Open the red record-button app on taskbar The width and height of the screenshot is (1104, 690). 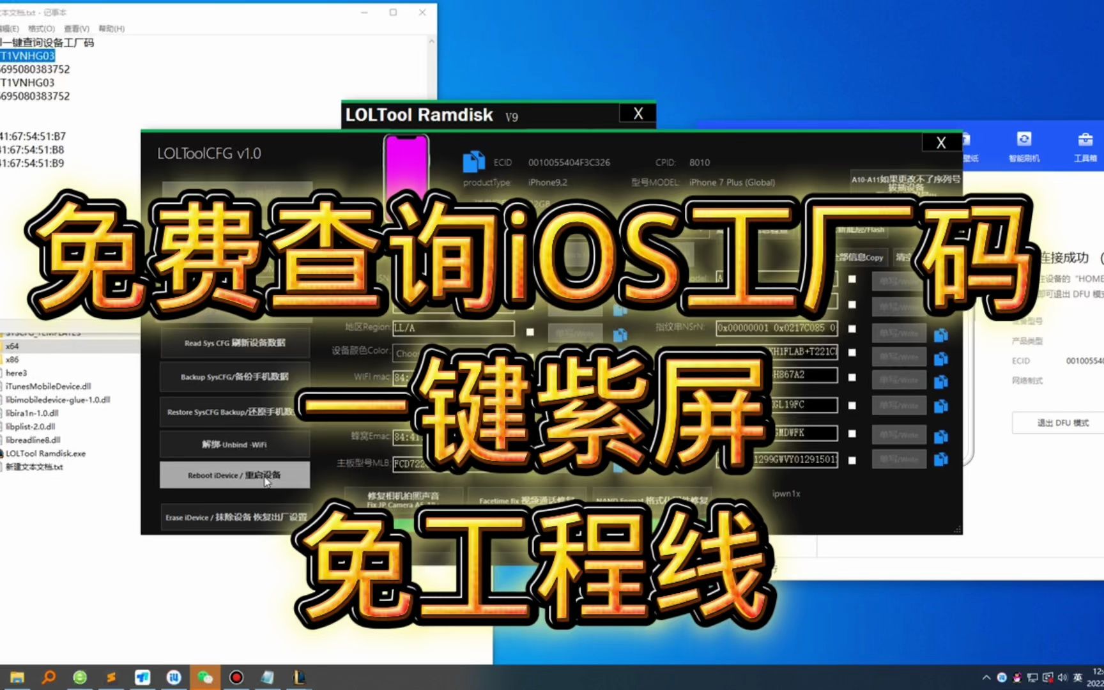coord(236,677)
